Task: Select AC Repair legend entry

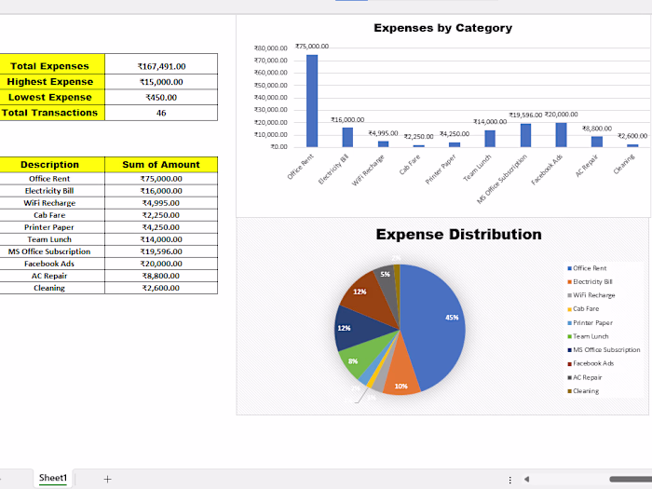Action: click(x=584, y=377)
